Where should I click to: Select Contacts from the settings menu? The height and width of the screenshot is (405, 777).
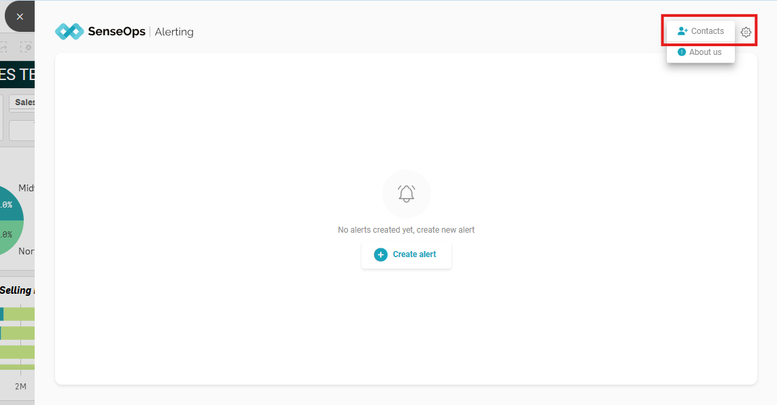[x=701, y=31]
